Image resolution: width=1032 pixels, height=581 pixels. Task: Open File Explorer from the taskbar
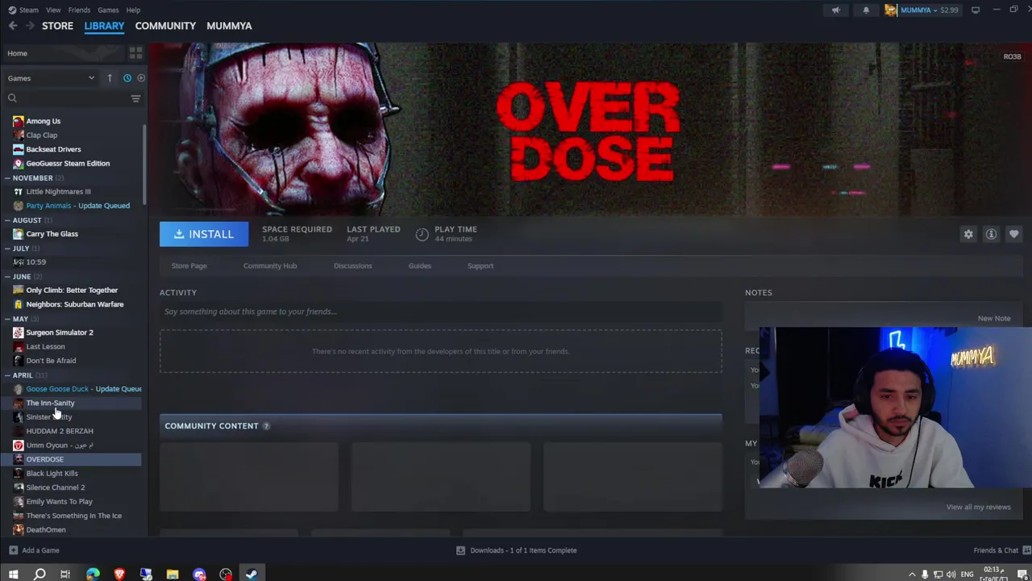click(173, 575)
